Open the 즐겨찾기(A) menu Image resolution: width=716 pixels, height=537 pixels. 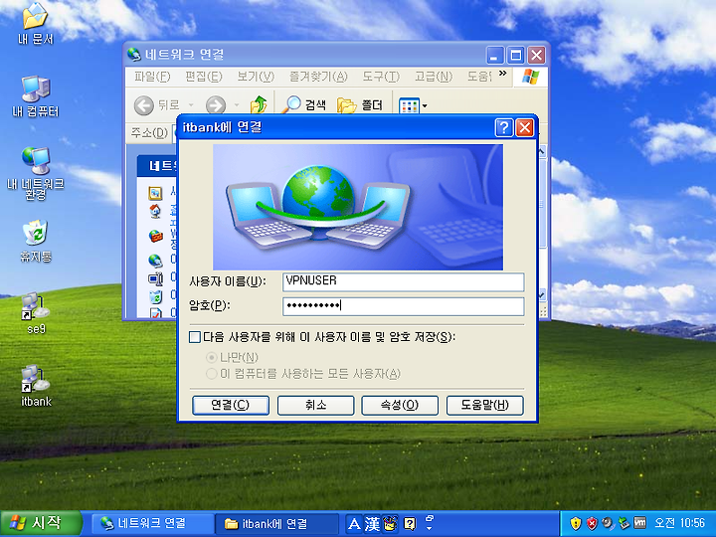coord(318,77)
